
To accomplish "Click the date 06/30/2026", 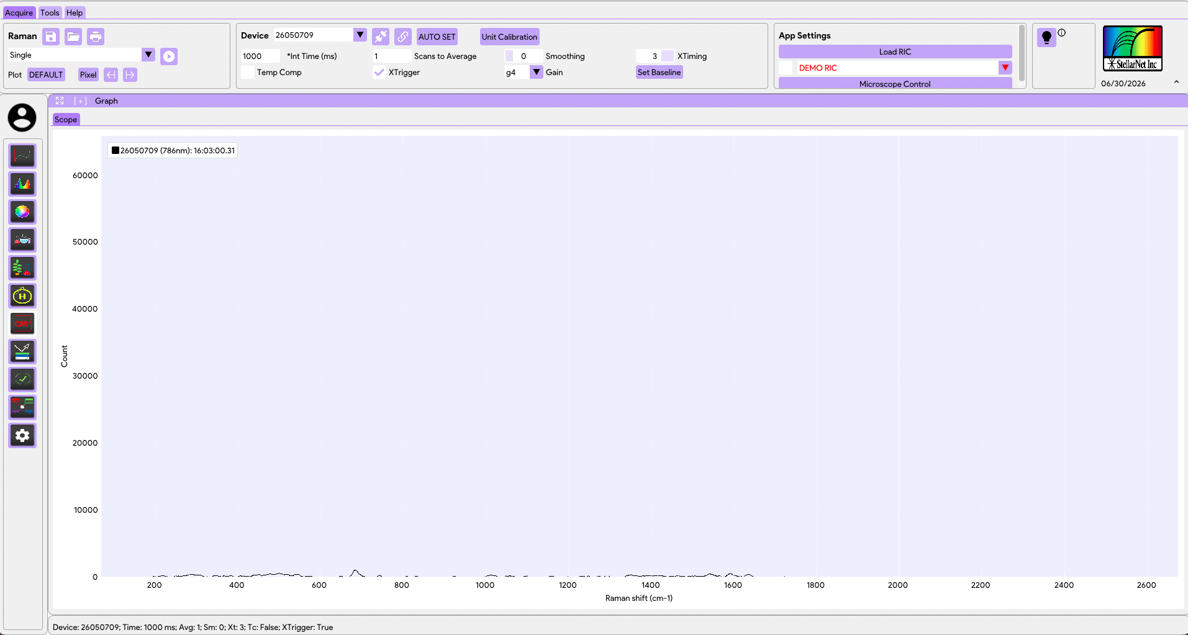I will tap(1123, 83).
